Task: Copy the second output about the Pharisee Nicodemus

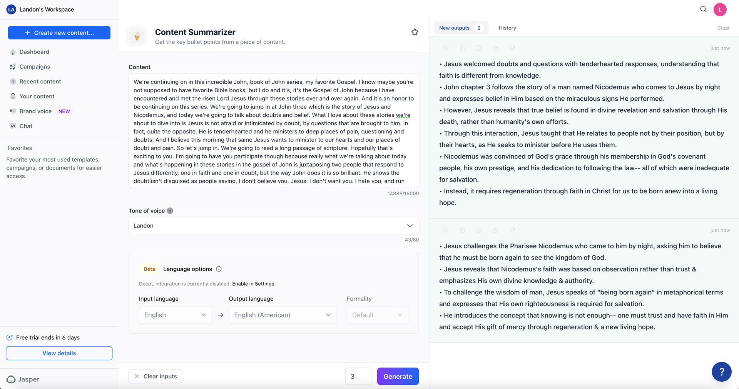Action: (x=462, y=230)
